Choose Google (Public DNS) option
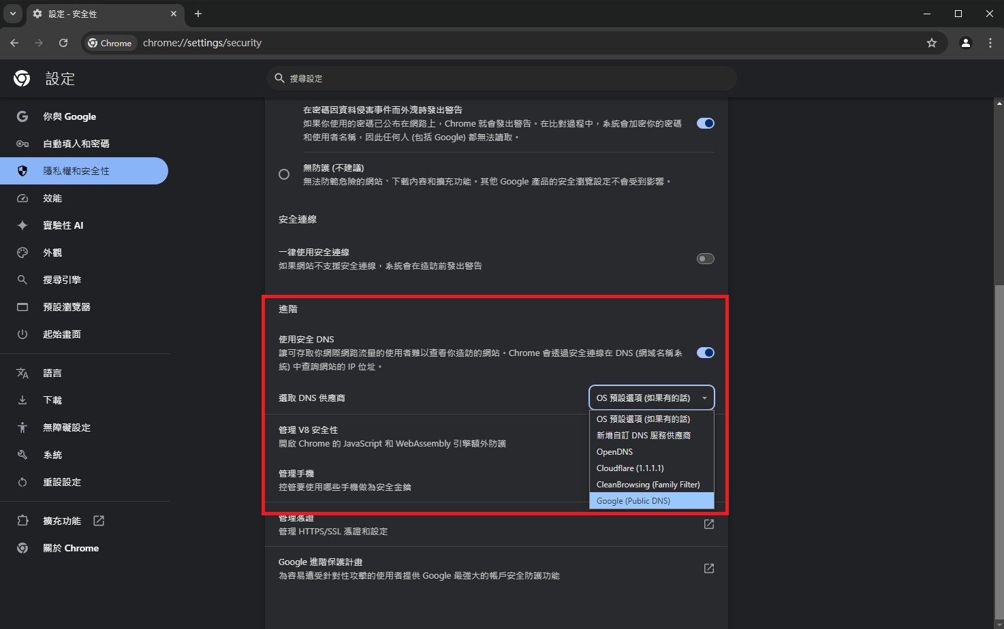This screenshot has height=629, width=1004. 651,500
